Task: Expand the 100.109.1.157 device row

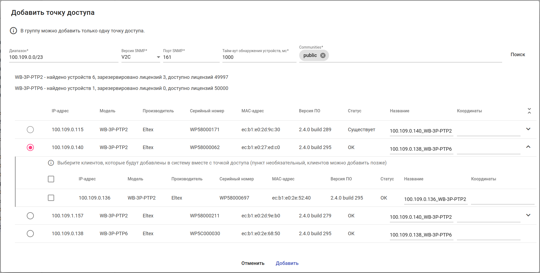Action: (x=528, y=215)
